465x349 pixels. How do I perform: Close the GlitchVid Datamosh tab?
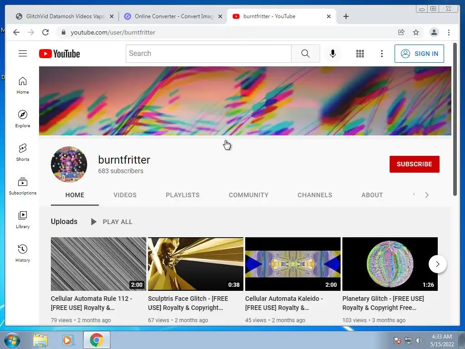coord(112,16)
